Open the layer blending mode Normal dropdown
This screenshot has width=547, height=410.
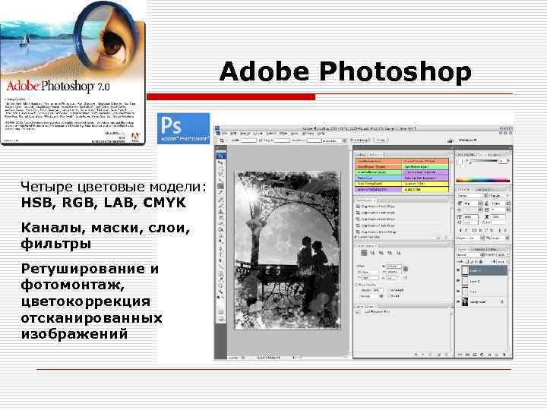tap(470, 255)
